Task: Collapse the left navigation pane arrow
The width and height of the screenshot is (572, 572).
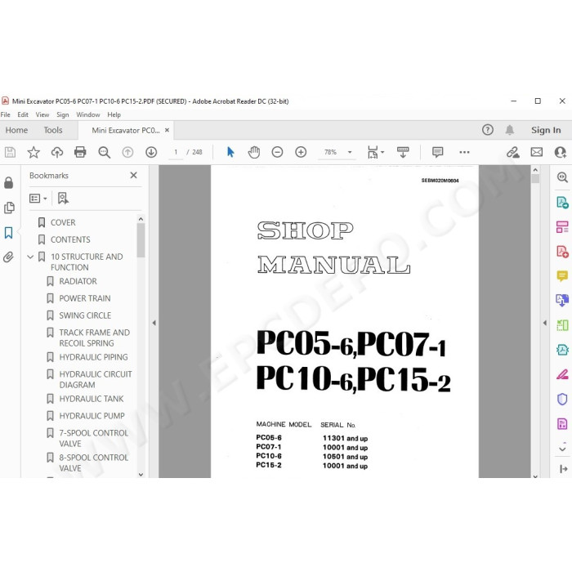Action: tap(154, 323)
